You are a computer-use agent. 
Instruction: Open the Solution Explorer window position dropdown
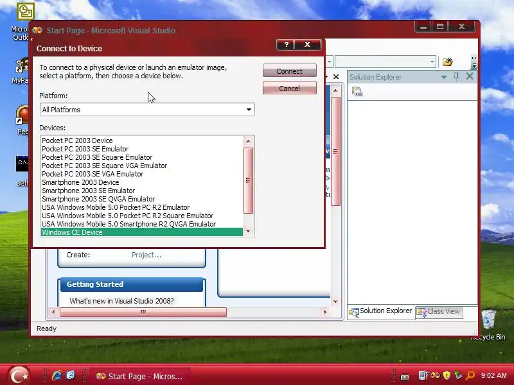coord(444,77)
